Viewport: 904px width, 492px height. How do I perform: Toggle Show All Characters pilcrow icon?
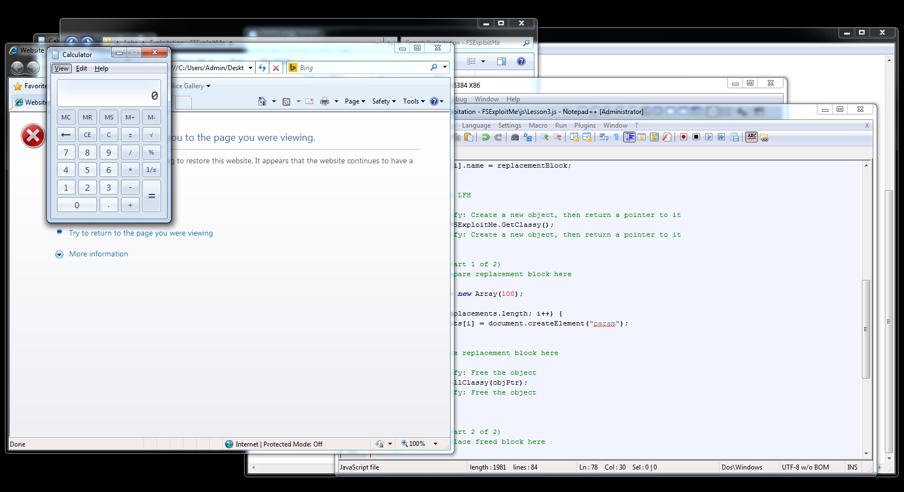click(617, 137)
